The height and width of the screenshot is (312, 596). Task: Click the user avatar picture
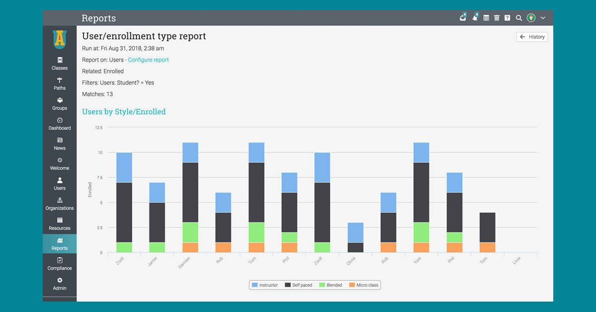tap(531, 18)
